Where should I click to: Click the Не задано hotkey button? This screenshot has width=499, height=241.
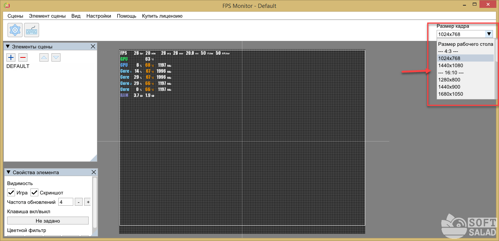click(x=48, y=221)
